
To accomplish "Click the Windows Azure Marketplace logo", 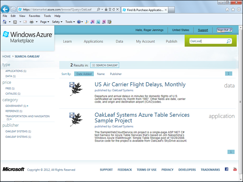I will coord(27,37).
